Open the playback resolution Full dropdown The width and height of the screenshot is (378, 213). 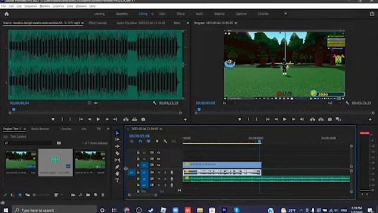coord(334,103)
